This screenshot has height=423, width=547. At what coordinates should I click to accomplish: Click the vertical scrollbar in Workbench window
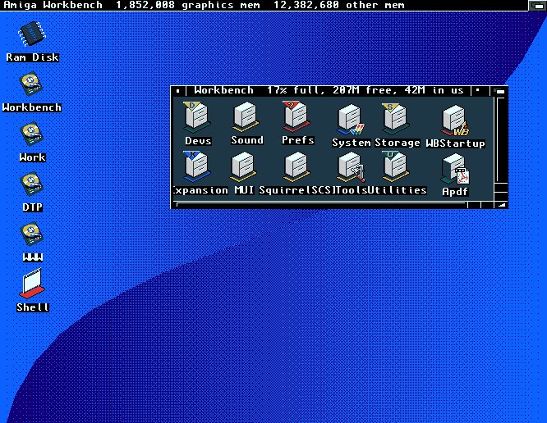[501, 140]
